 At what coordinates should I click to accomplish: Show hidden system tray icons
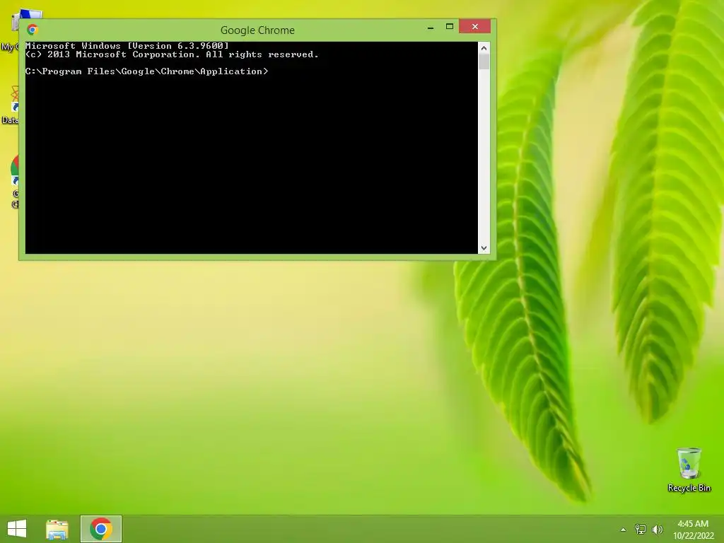[623, 530]
